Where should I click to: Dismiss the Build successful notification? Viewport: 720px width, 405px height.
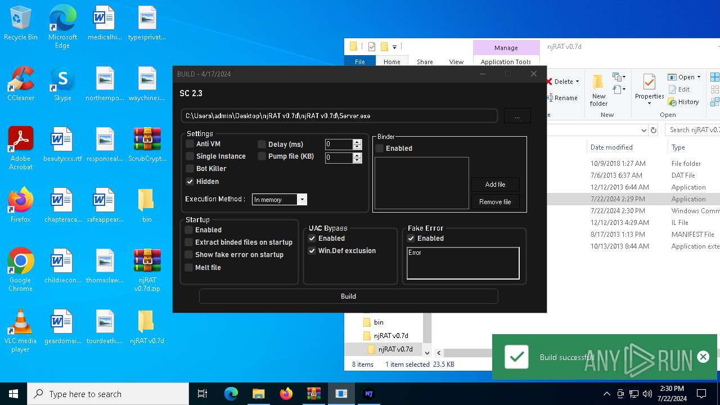pos(703,357)
